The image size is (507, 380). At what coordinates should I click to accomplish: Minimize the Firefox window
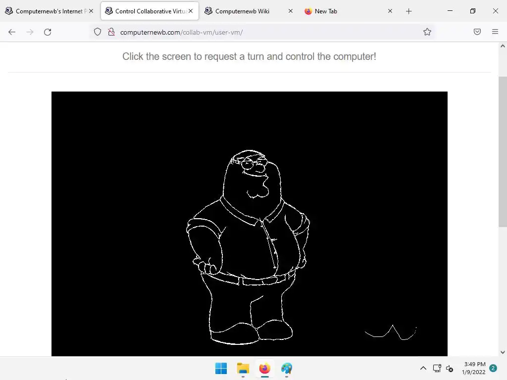[450, 11]
